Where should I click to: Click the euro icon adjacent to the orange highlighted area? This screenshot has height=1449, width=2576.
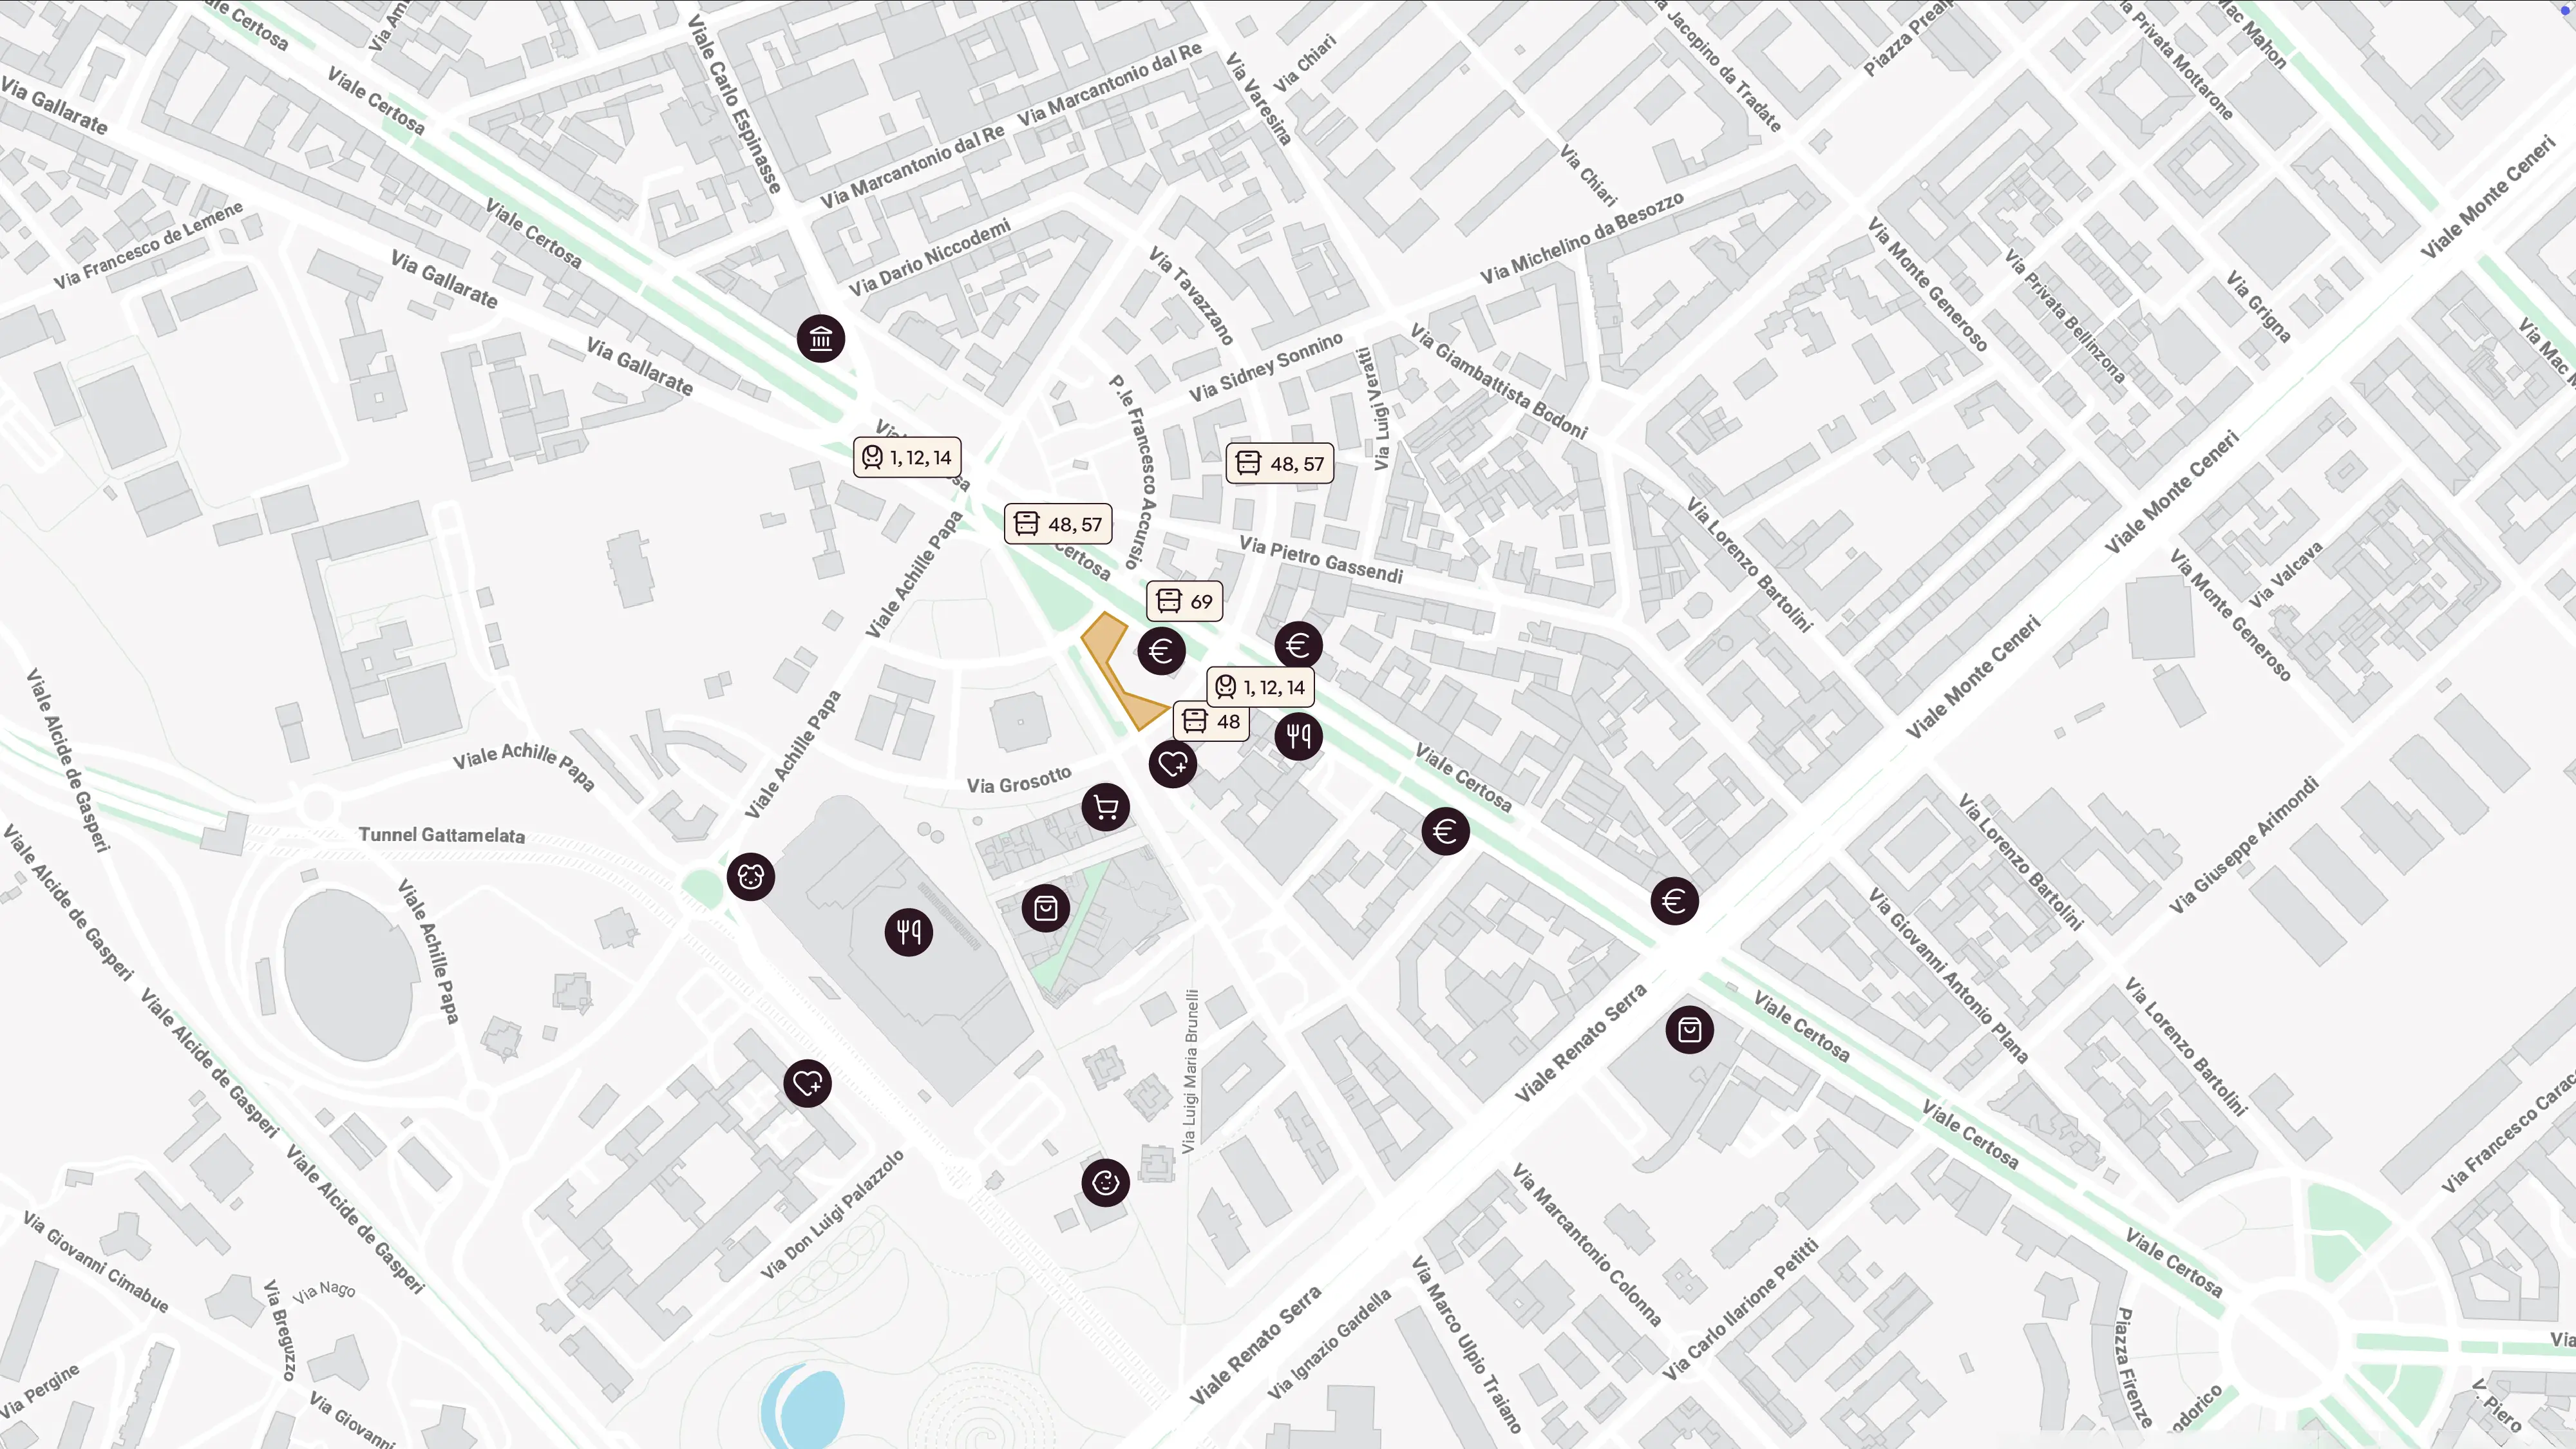coord(1161,651)
